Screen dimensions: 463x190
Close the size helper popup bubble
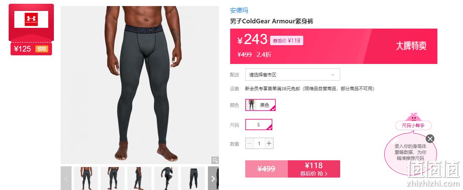click(430, 138)
